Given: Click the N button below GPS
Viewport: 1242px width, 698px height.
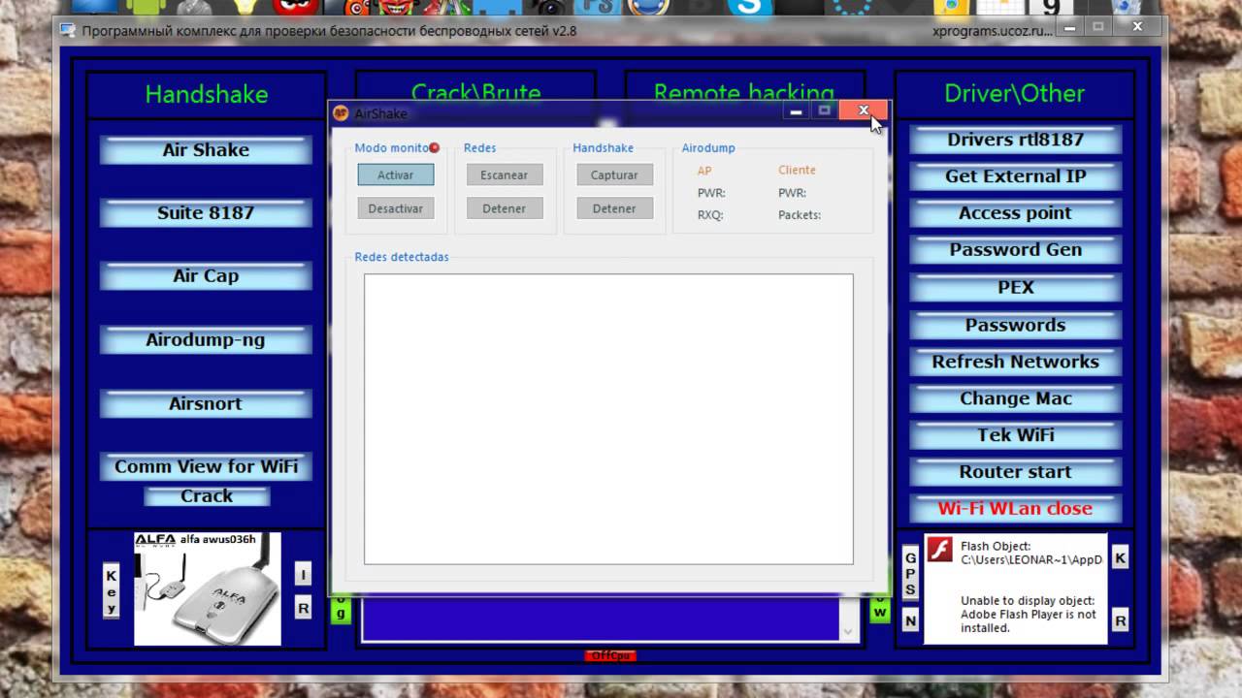Looking at the screenshot, I should [x=910, y=620].
